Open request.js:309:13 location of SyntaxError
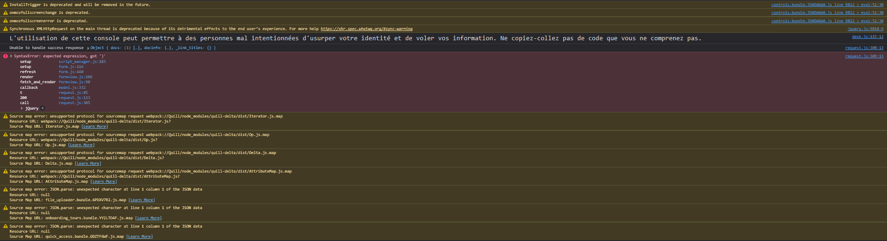The height and width of the screenshot is (241, 887). tap(864, 56)
